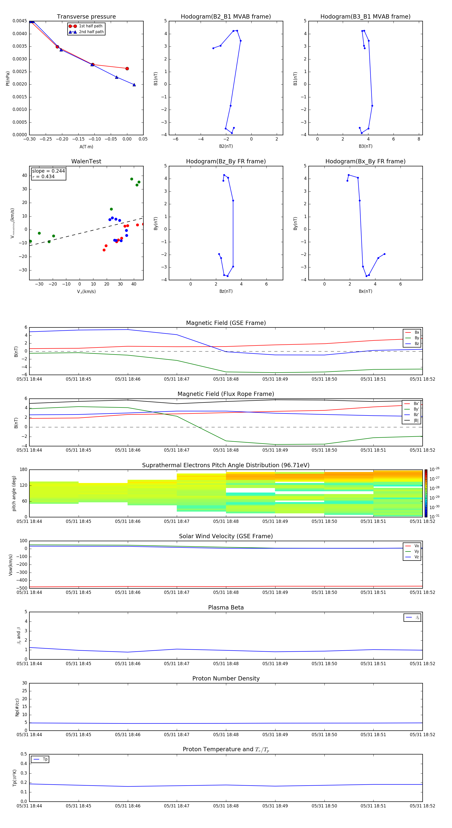Viewport: 452px width, 828px height.
Task: Click the "Hodogram(B2_B1 MVAB frame)" title
Action: (226, 17)
